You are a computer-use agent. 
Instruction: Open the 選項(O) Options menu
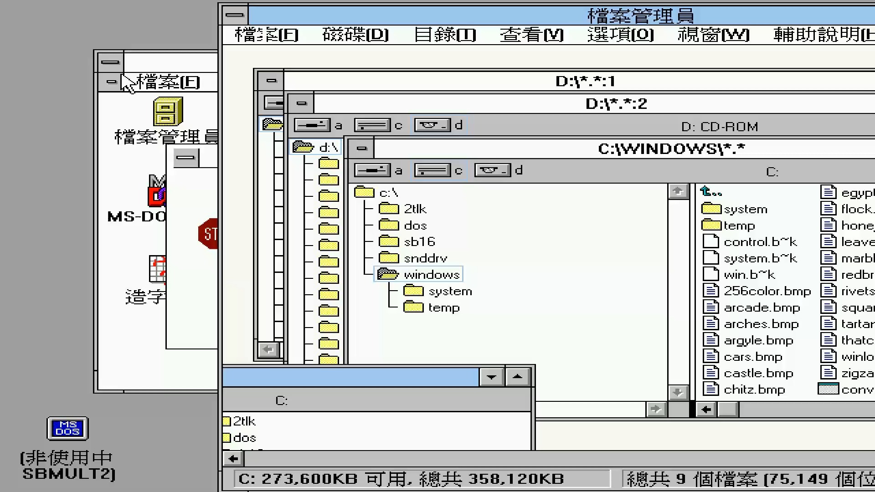tap(620, 35)
